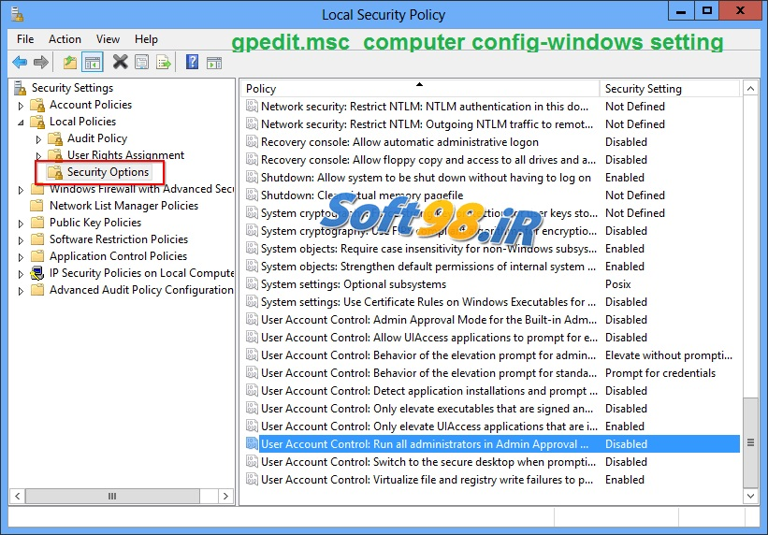Image resolution: width=768 pixels, height=535 pixels.
Task: Select 'Shutdown: Allow system to be shut down' policy
Action: 426,178
